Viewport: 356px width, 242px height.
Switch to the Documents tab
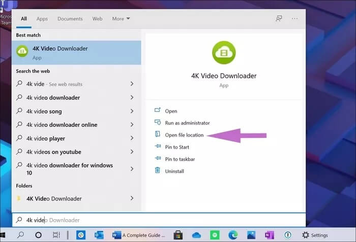click(x=70, y=19)
